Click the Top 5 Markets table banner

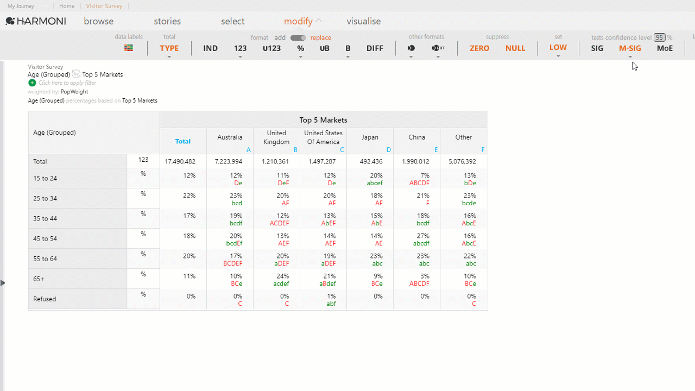(x=323, y=120)
